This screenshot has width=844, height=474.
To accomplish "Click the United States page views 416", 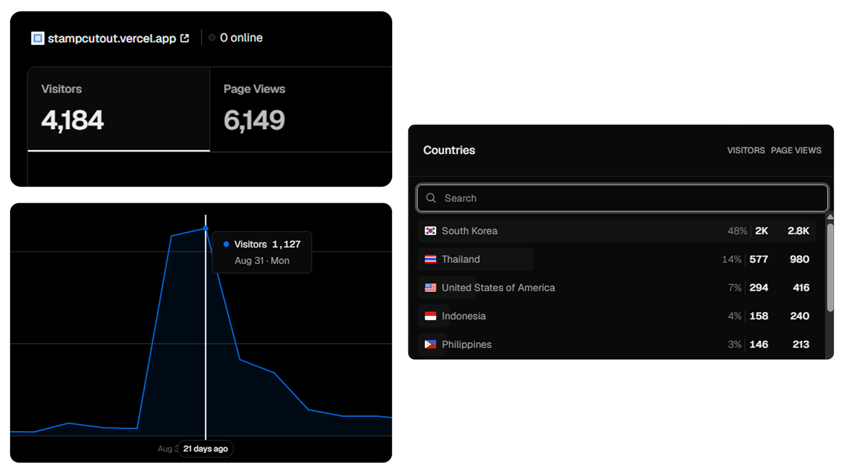I will click(x=801, y=287).
